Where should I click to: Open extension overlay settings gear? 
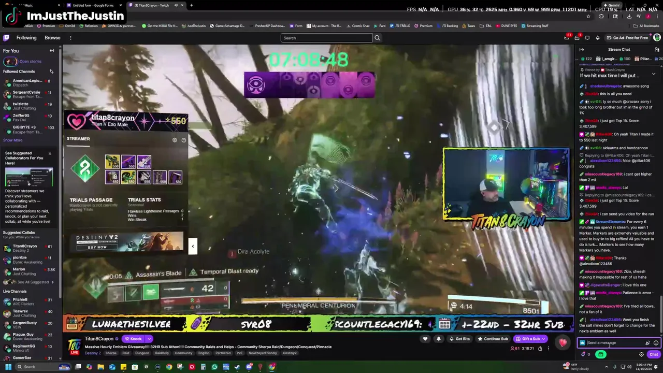pyautogui.click(x=175, y=140)
